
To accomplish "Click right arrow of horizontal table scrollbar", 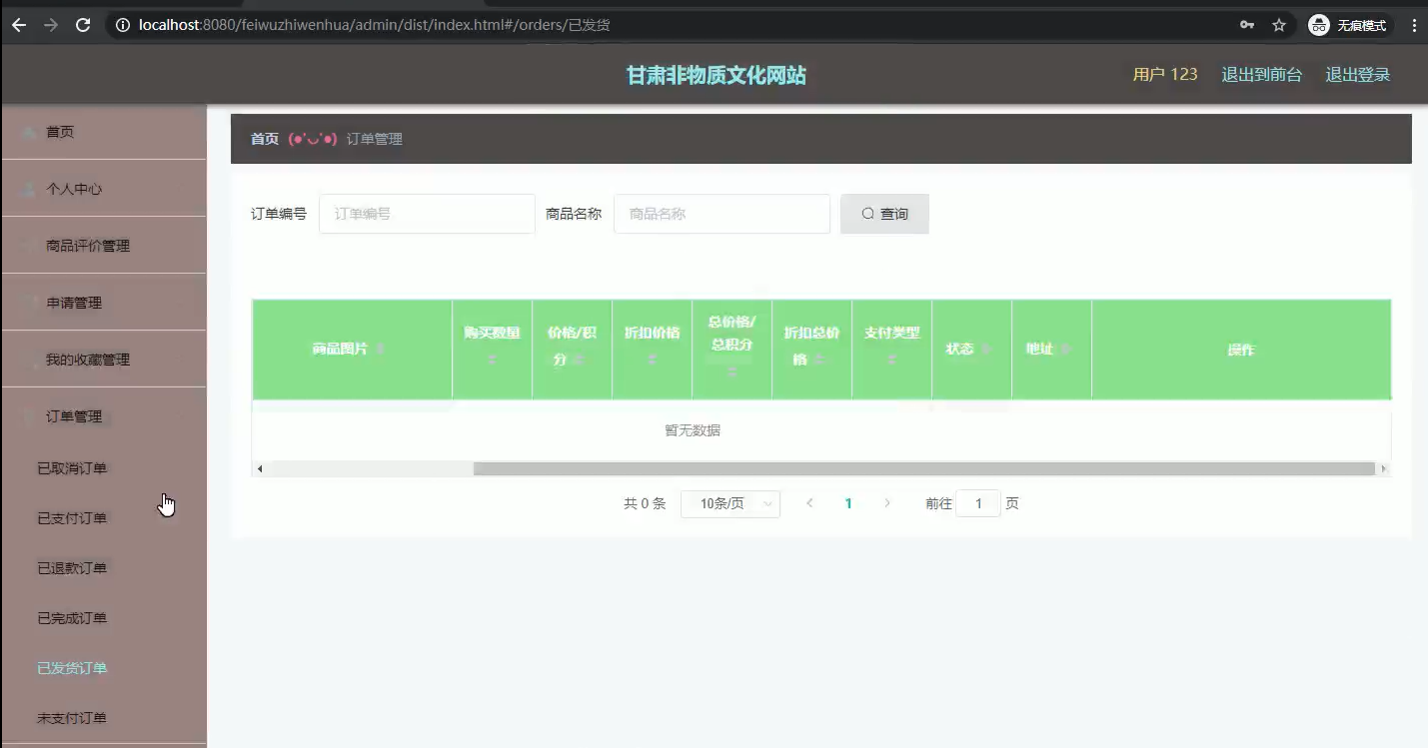I will point(1384,468).
